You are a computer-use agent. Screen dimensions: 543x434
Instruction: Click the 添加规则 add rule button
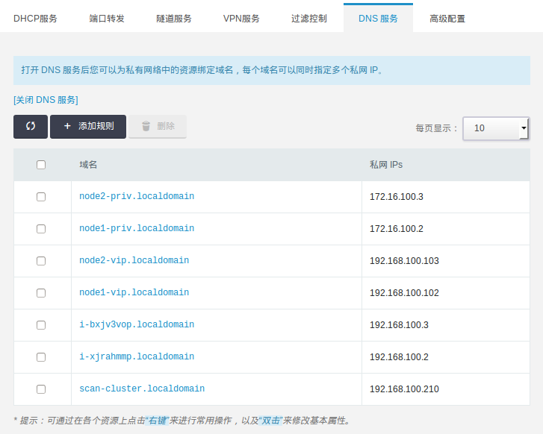point(88,127)
